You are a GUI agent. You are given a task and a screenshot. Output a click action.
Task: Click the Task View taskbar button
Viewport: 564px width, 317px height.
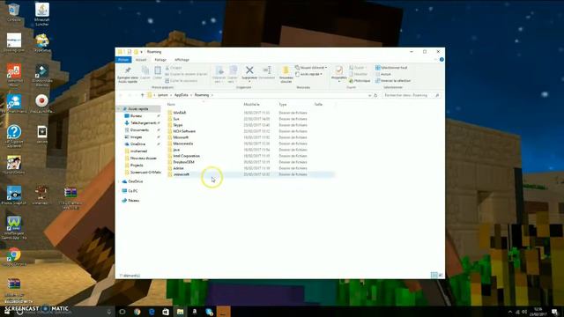[122, 312]
